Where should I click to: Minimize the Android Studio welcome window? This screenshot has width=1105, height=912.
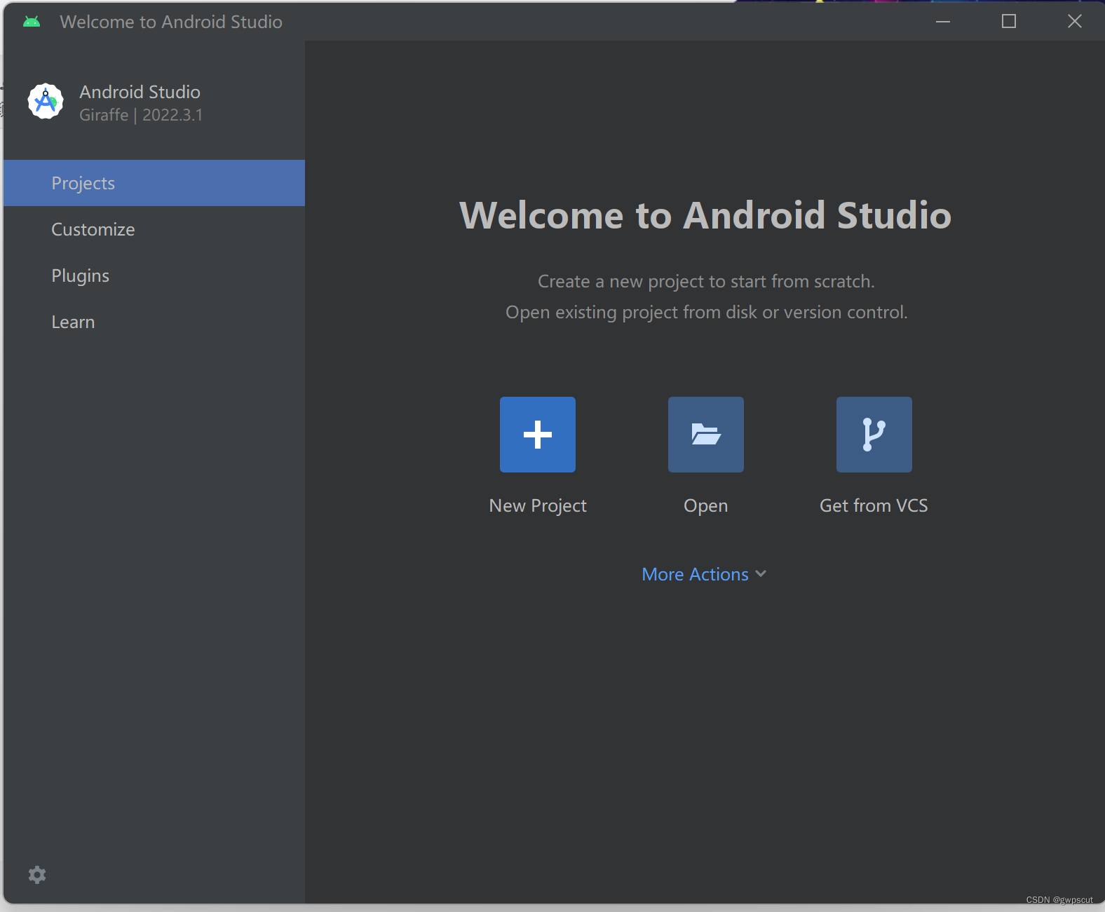943,22
